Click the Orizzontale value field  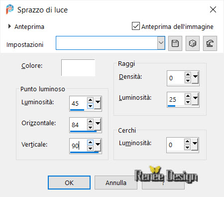coord(78,125)
